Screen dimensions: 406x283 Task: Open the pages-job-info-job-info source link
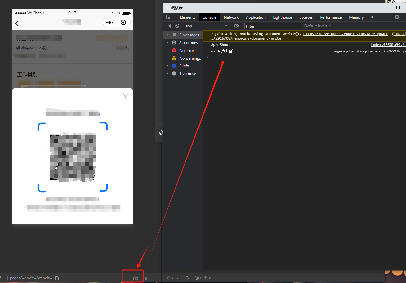(369, 51)
